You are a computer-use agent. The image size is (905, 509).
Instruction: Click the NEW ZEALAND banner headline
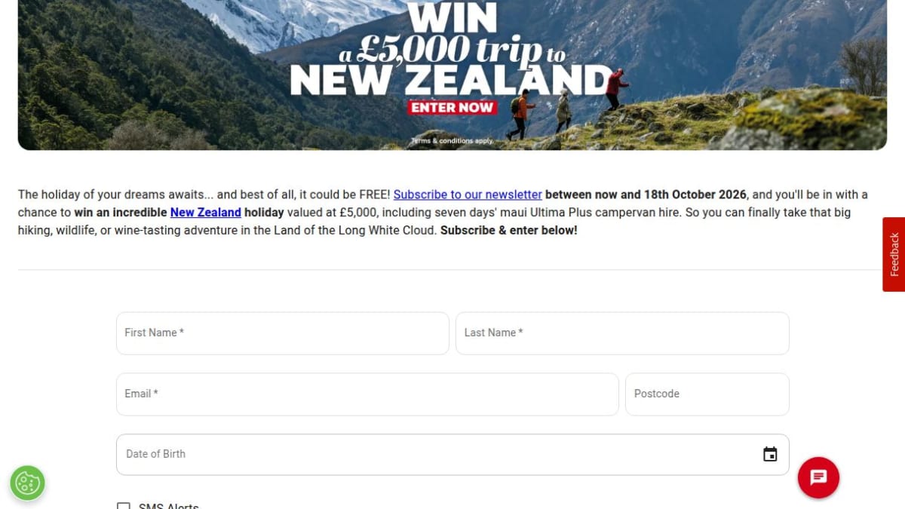(x=452, y=80)
